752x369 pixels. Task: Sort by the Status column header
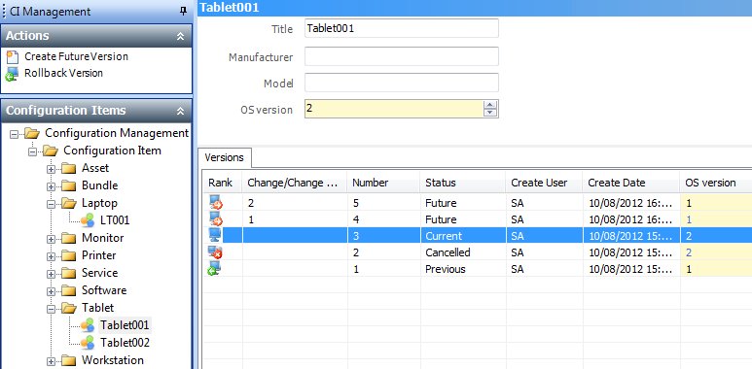click(463, 183)
